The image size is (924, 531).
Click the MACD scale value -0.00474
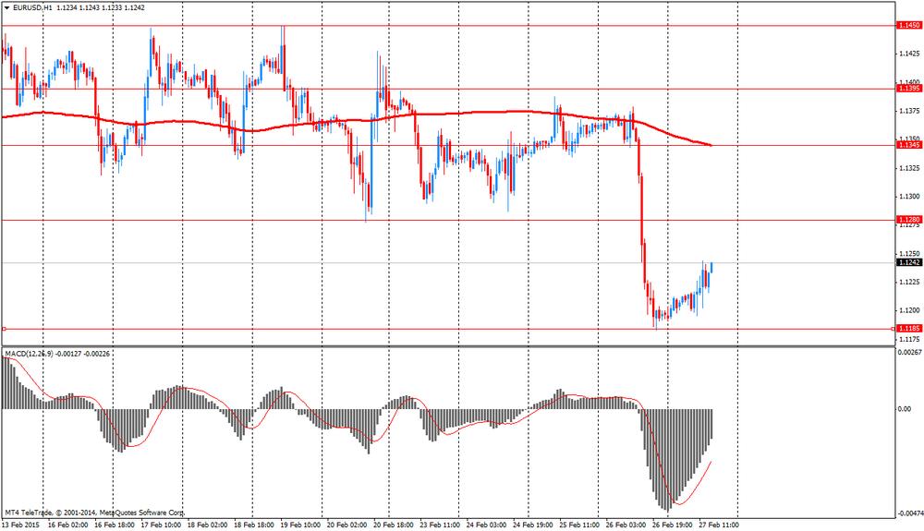point(909,514)
